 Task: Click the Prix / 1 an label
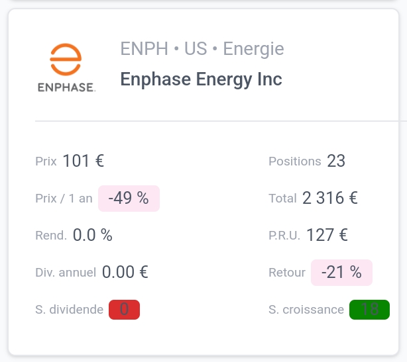[x=64, y=199]
